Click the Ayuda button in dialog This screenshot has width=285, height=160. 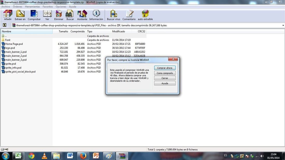click(165, 83)
